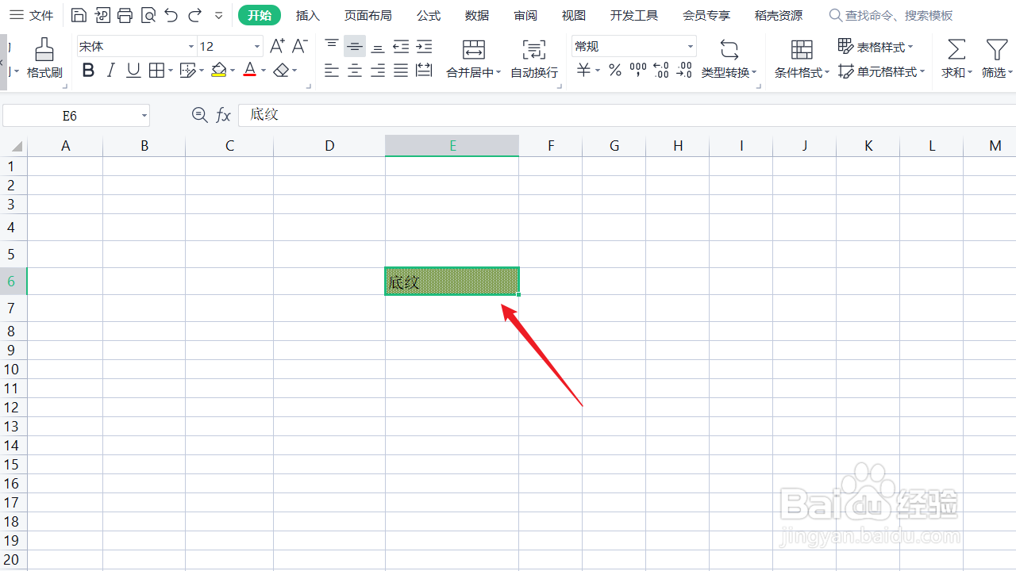Toggle vertical middle alignment
Screen dimensions: 1016x571
(x=355, y=46)
